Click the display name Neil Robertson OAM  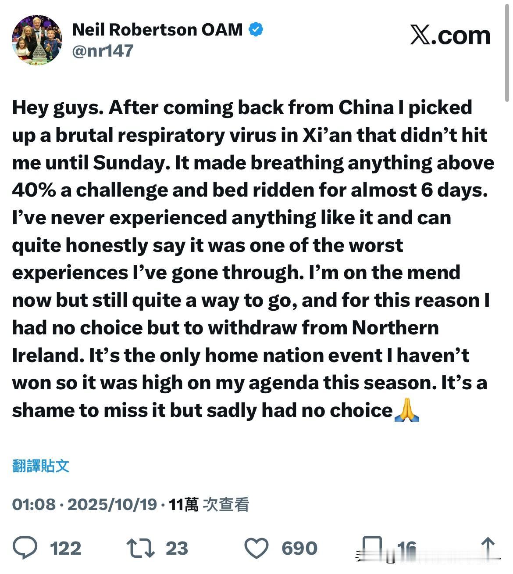tap(157, 30)
